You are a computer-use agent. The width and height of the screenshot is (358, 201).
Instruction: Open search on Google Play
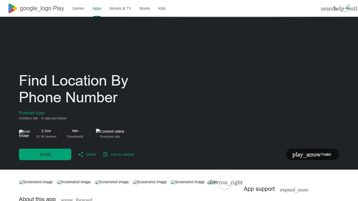tap(327, 8)
